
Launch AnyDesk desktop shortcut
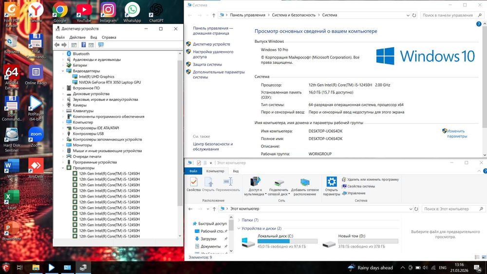pyautogui.click(x=36, y=168)
